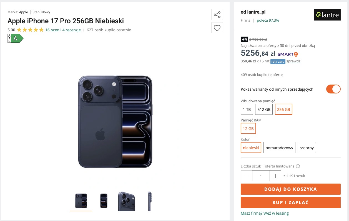Decrease quantity with minus button
The width and height of the screenshot is (349, 221).
tap(247, 176)
